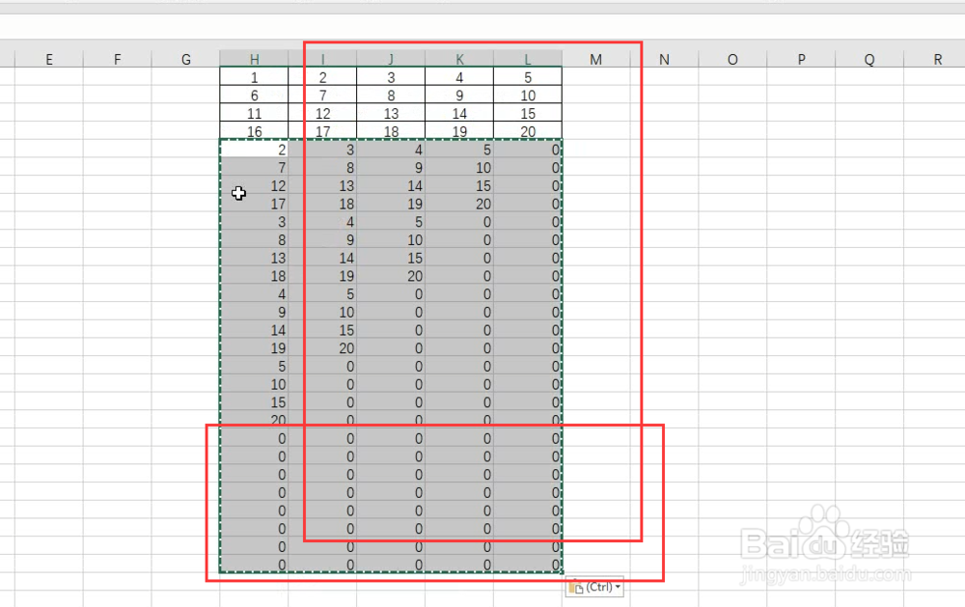This screenshot has width=965, height=607.
Task: Select the cell with 3 in column J
Action: (x=391, y=77)
